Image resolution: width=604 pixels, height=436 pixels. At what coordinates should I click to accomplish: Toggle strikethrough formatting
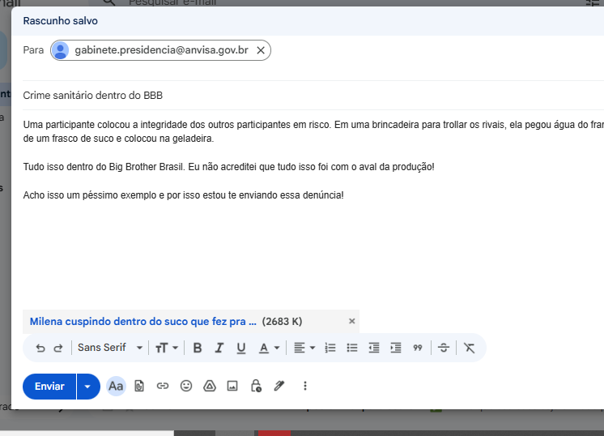[x=444, y=348]
